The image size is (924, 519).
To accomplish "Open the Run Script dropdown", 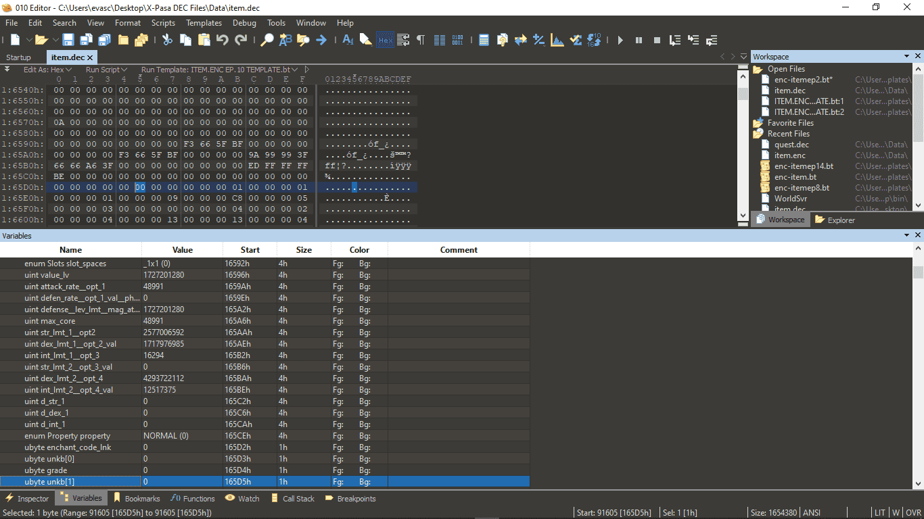I will click(106, 70).
